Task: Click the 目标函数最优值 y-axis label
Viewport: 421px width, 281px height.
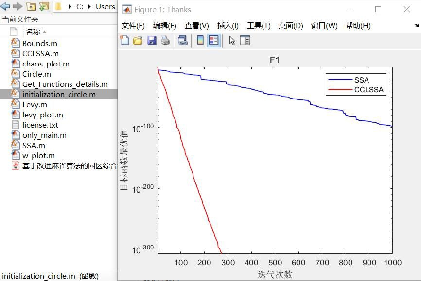Action: [124, 160]
